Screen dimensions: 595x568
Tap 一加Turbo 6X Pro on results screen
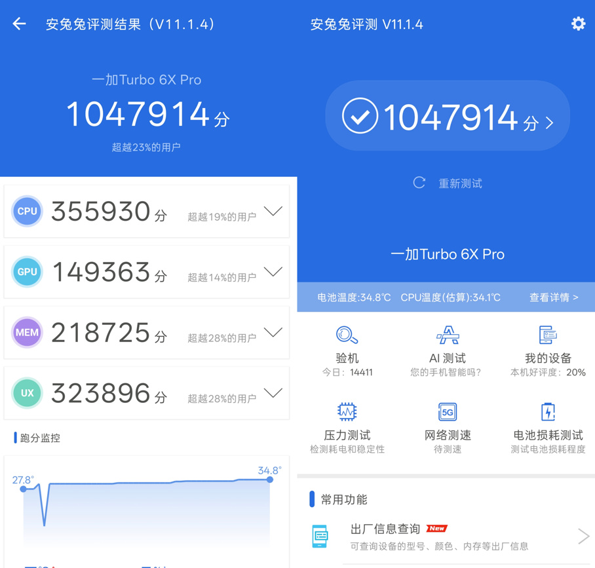click(147, 80)
